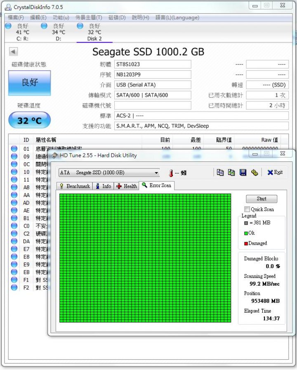Click status circle for attribute 10
Image resolution: width=297 pixels, height=370 pixels.
pyautogui.click(x=14, y=172)
